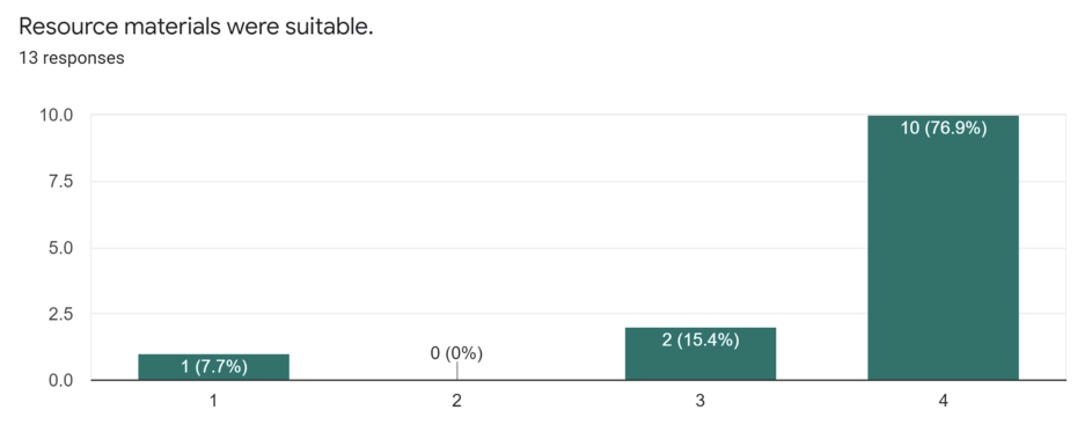The width and height of the screenshot is (1092, 432).
Task: Click the rating 3 bar
Action: (x=701, y=354)
